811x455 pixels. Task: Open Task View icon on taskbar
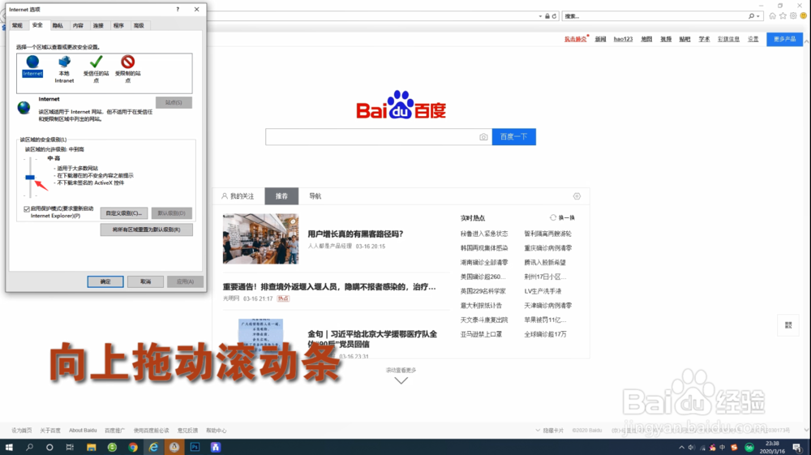point(70,447)
